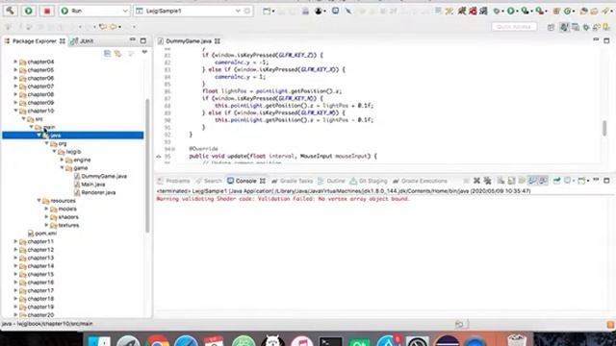Expand the models folder
The height and width of the screenshot is (346, 616).
click(x=47, y=209)
